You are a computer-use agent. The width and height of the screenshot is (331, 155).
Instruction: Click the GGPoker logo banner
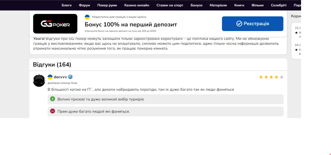55,23
